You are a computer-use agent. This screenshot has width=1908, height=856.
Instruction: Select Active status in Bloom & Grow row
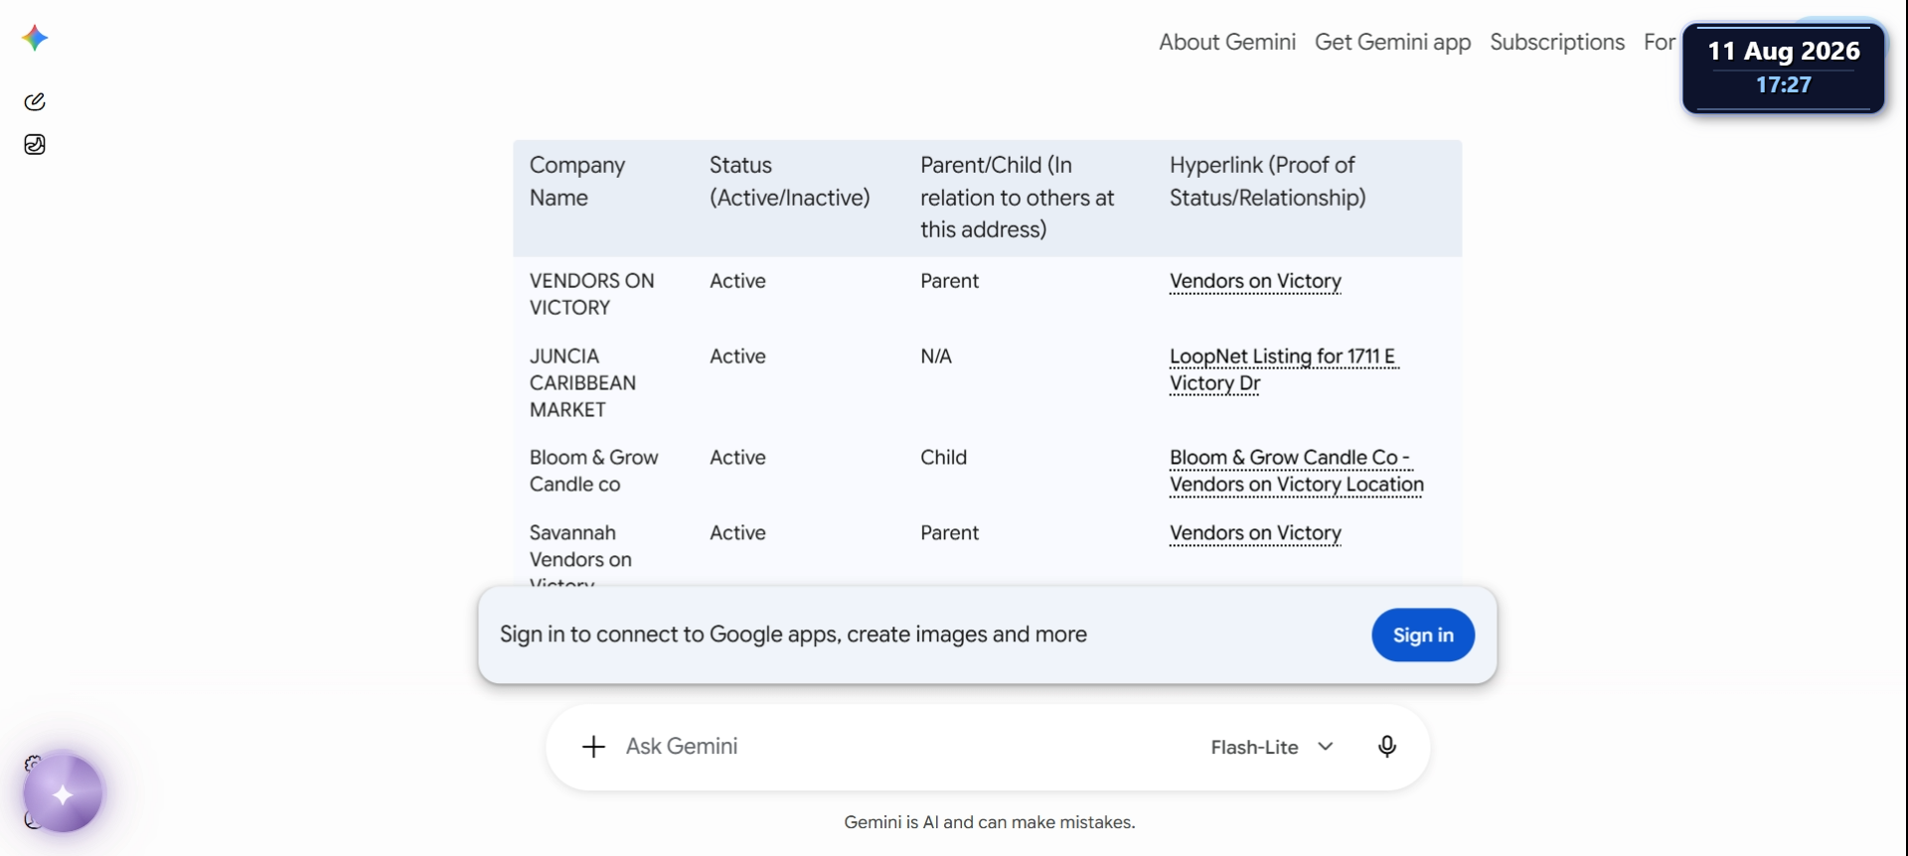coord(737,458)
